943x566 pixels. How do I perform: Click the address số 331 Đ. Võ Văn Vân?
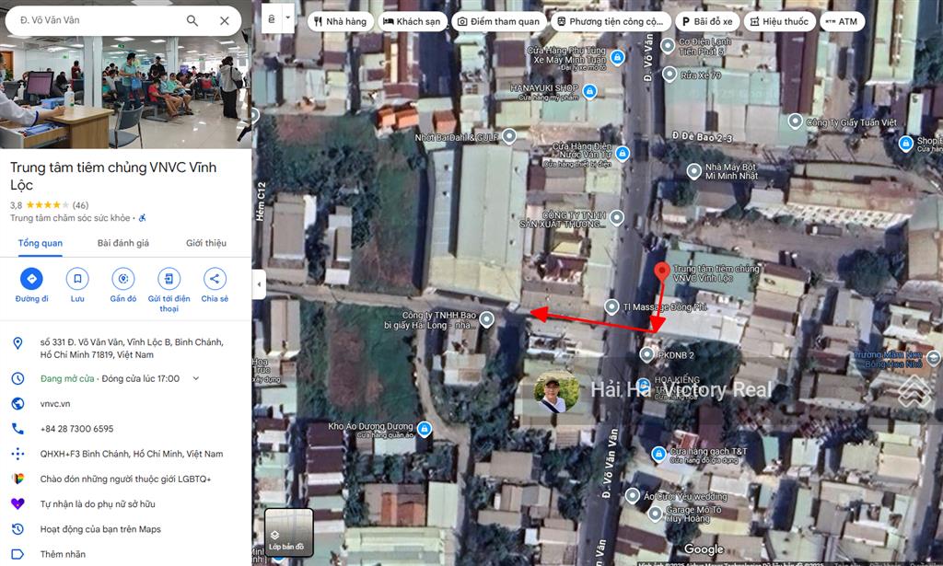click(x=132, y=349)
